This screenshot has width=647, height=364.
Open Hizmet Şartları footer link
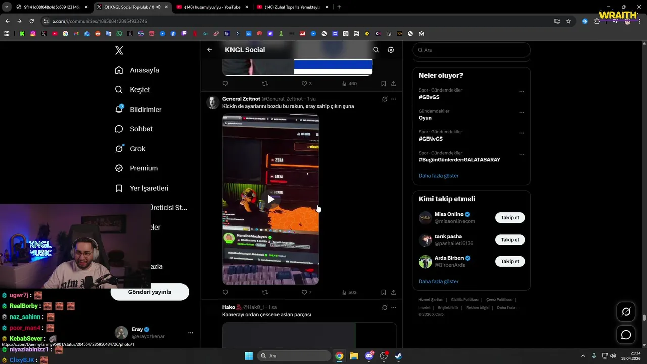[x=431, y=300]
